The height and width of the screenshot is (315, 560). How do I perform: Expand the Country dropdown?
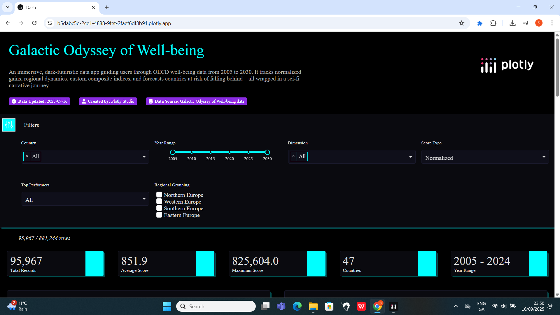[x=144, y=157]
